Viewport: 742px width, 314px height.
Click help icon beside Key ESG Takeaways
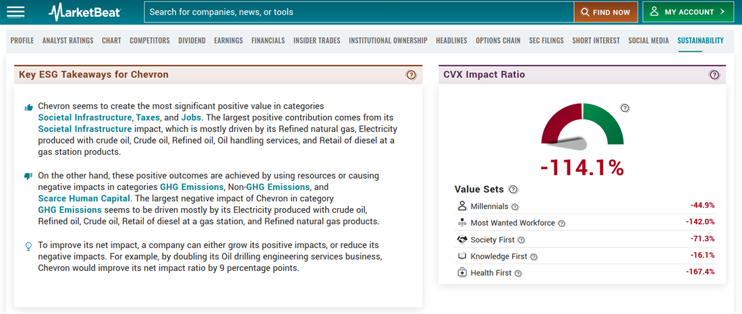(411, 75)
